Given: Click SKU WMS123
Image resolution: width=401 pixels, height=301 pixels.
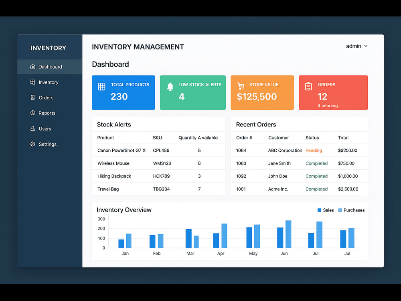Looking at the screenshot, I should tap(162, 163).
